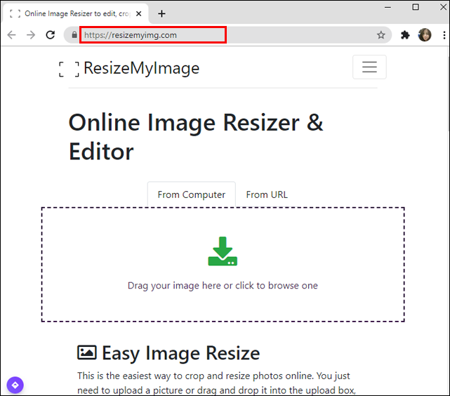This screenshot has width=450, height=396.
Task: Expand the hamburger navigation menu
Action: 369,67
